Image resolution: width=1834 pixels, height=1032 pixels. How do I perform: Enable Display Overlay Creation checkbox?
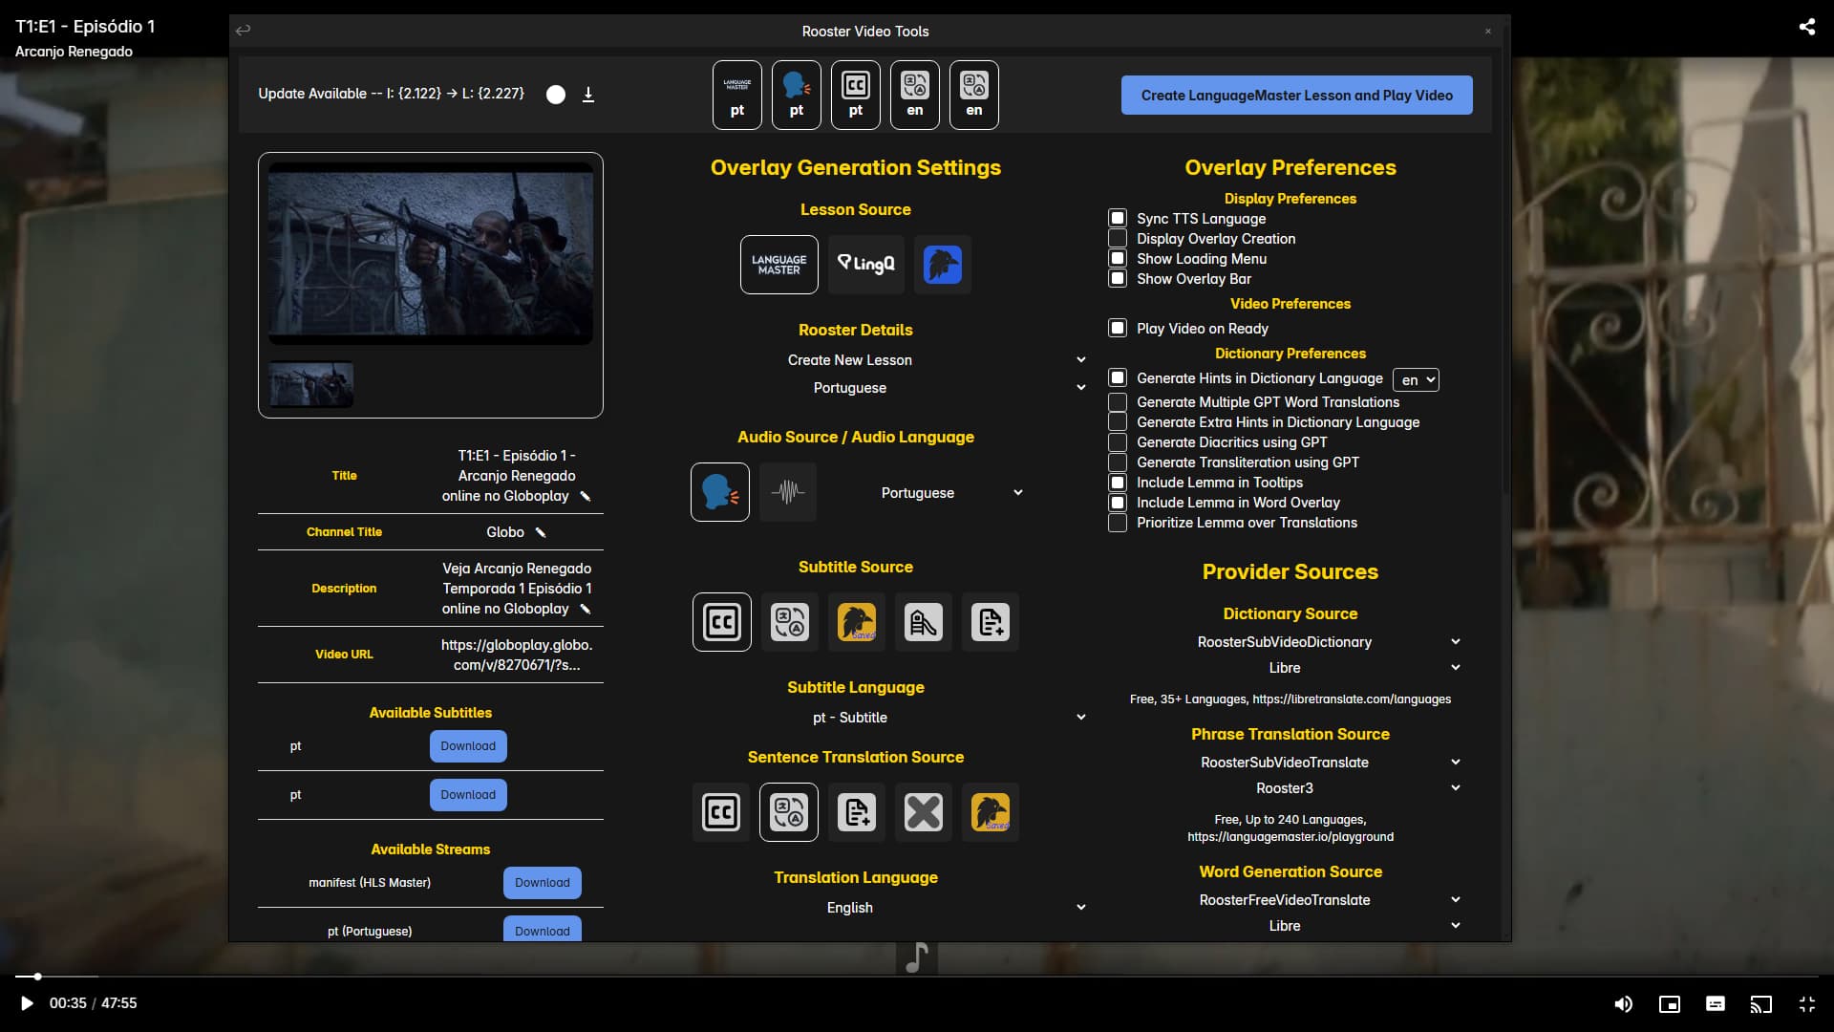click(x=1118, y=239)
